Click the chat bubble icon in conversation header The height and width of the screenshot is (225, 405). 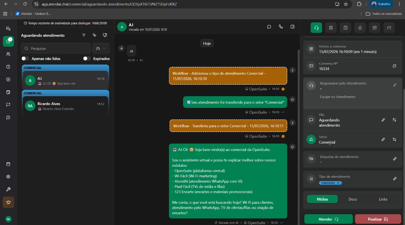[x=269, y=27]
